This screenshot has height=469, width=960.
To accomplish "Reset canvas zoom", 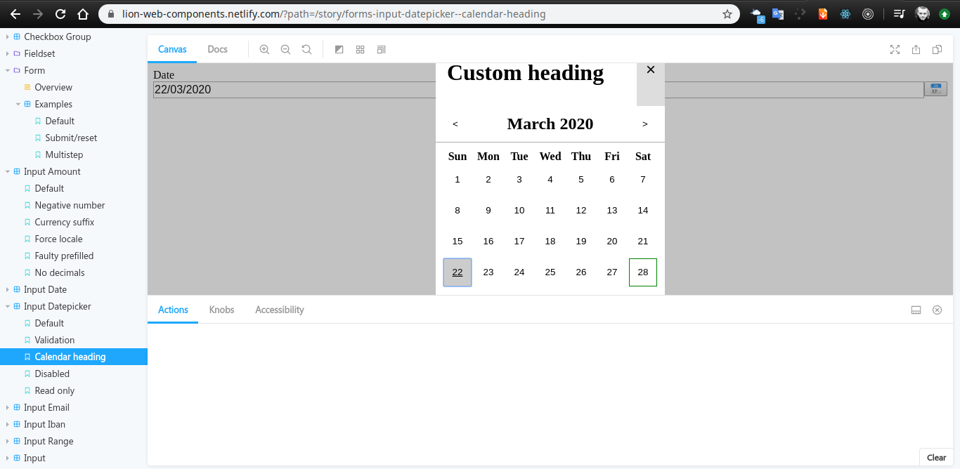I will (306, 49).
